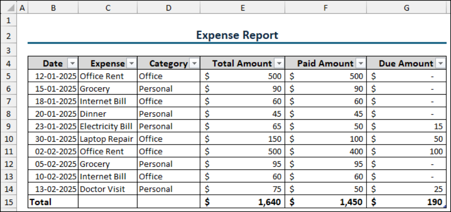Select column G header
The width and height of the screenshot is (451, 212).
[x=407, y=8]
